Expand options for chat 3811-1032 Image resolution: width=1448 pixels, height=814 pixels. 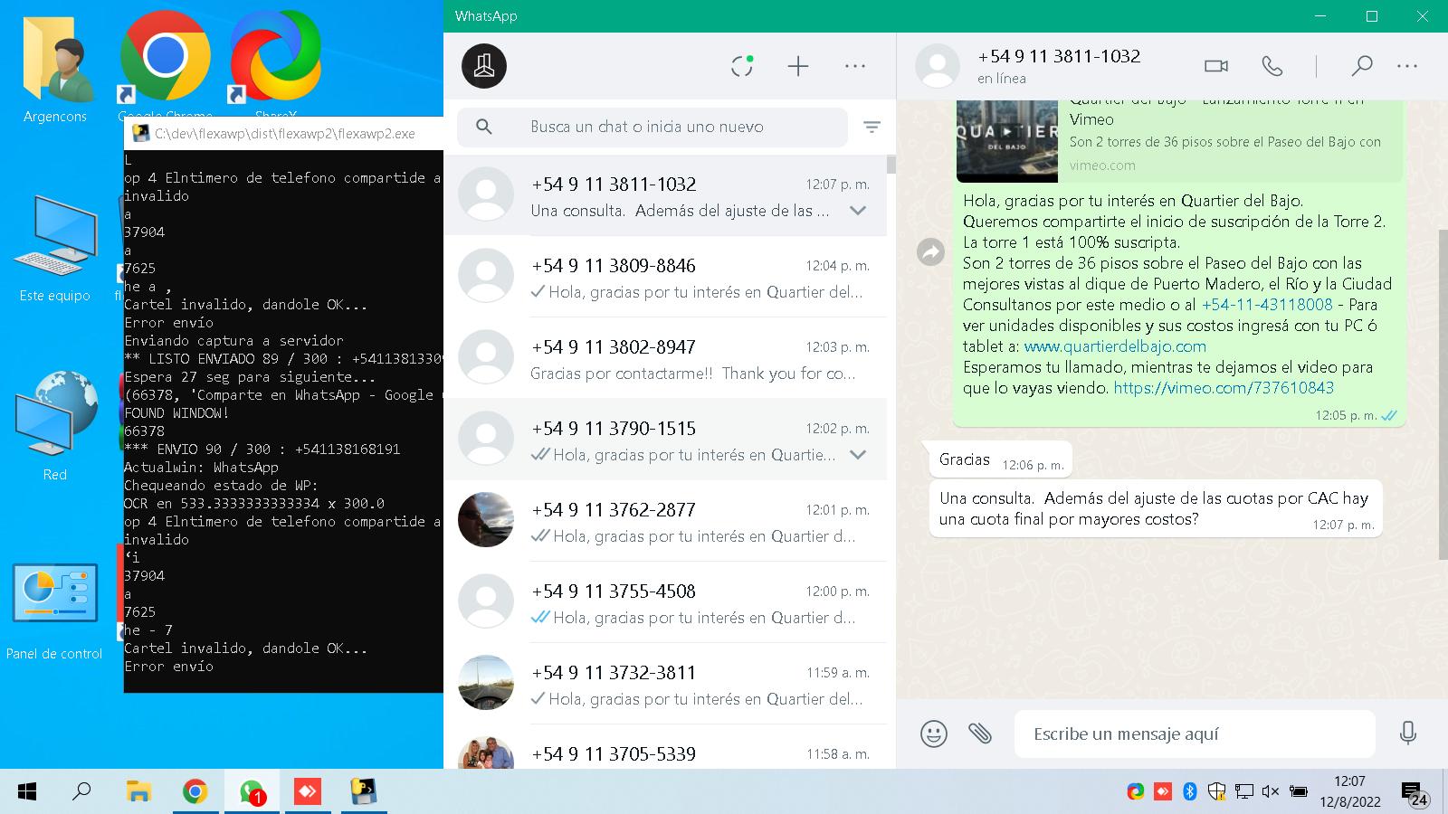point(858,211)
